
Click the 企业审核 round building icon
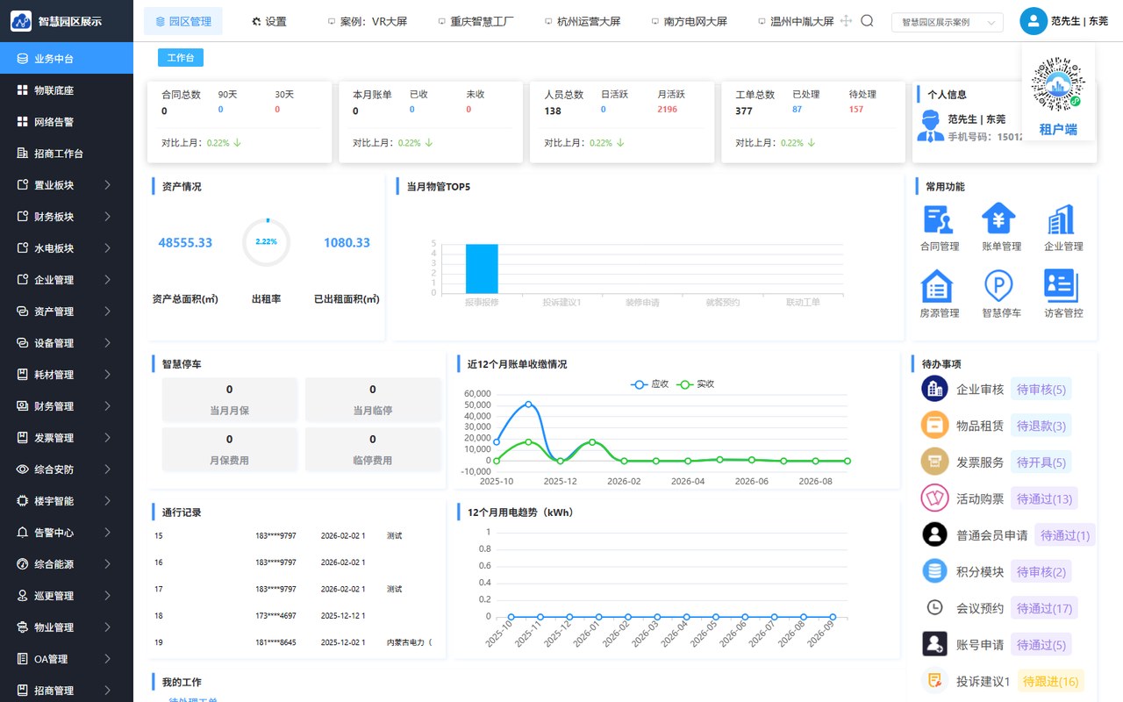point(934,389)
